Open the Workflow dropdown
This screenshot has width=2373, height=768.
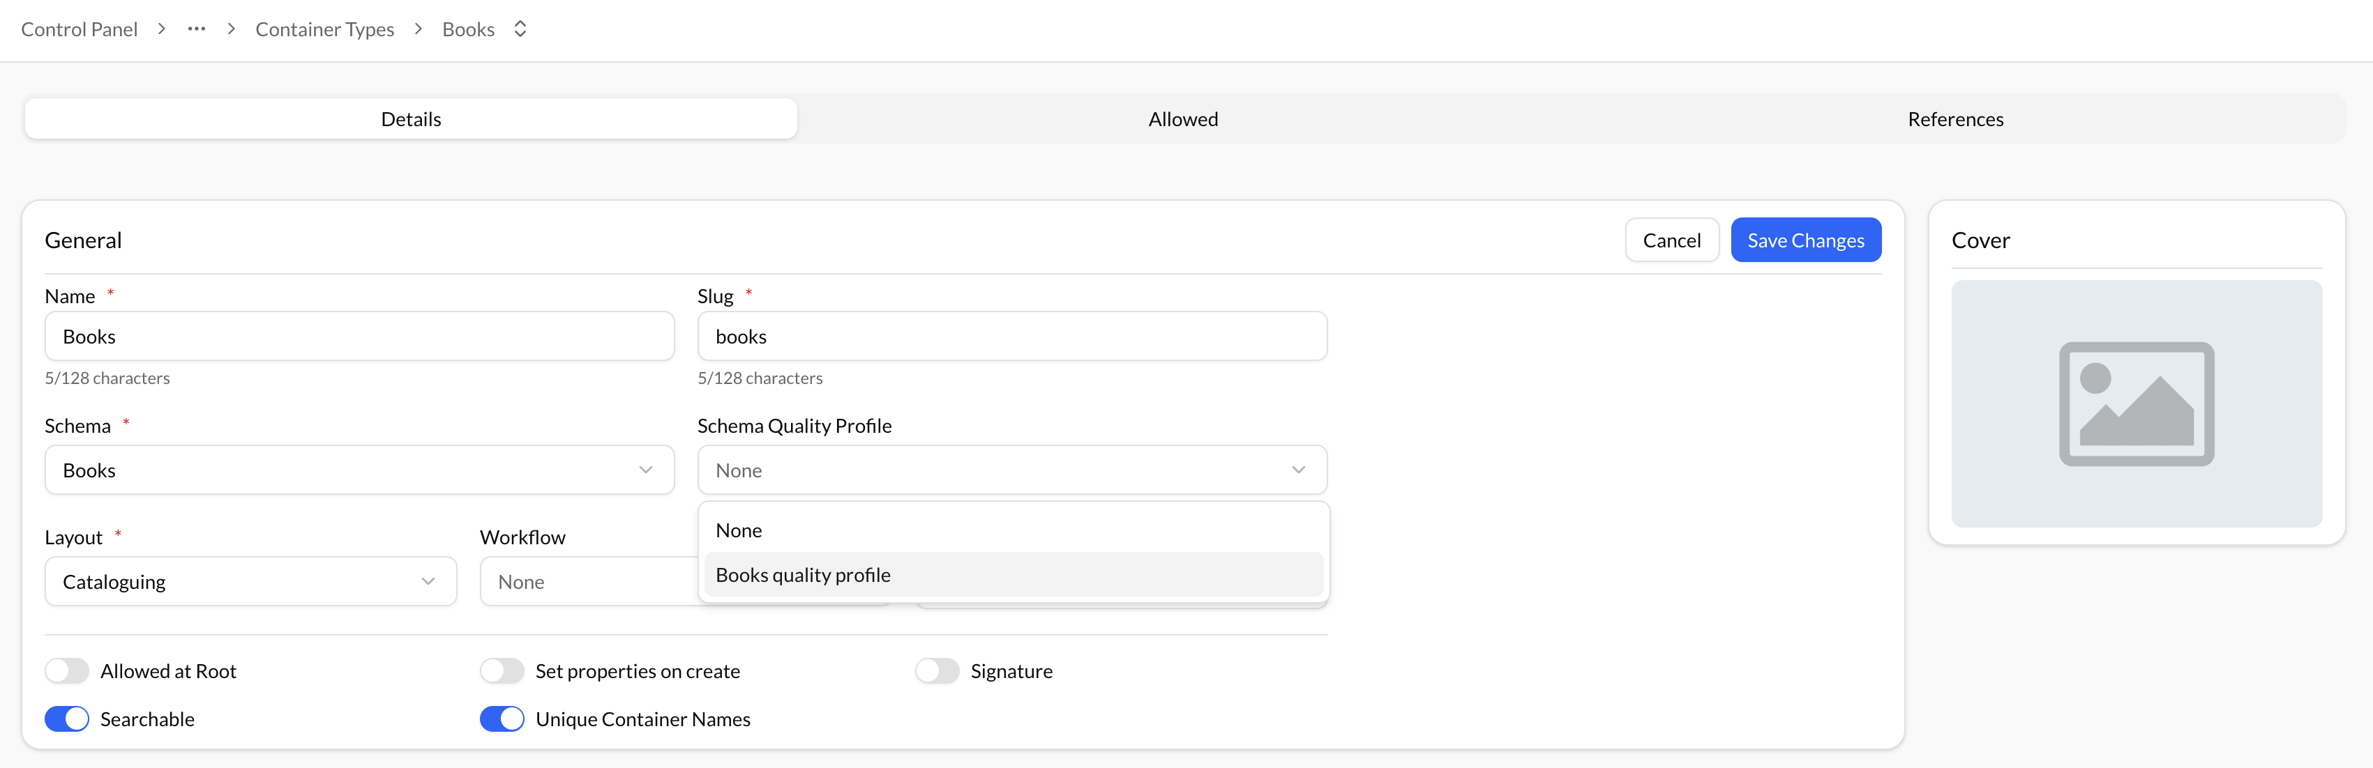pos(589,581)
